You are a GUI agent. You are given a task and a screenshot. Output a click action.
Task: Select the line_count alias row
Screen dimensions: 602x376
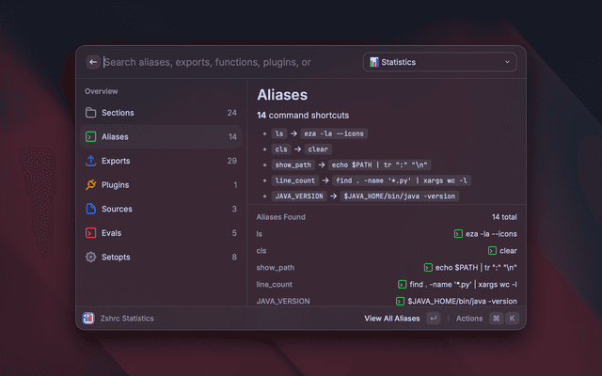386,284
